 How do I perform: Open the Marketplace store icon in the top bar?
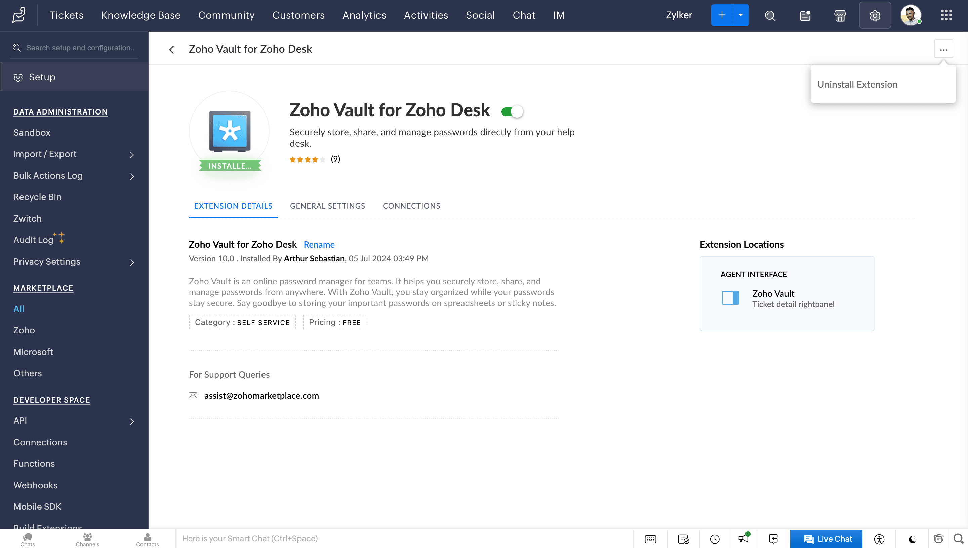click(840, 15)
